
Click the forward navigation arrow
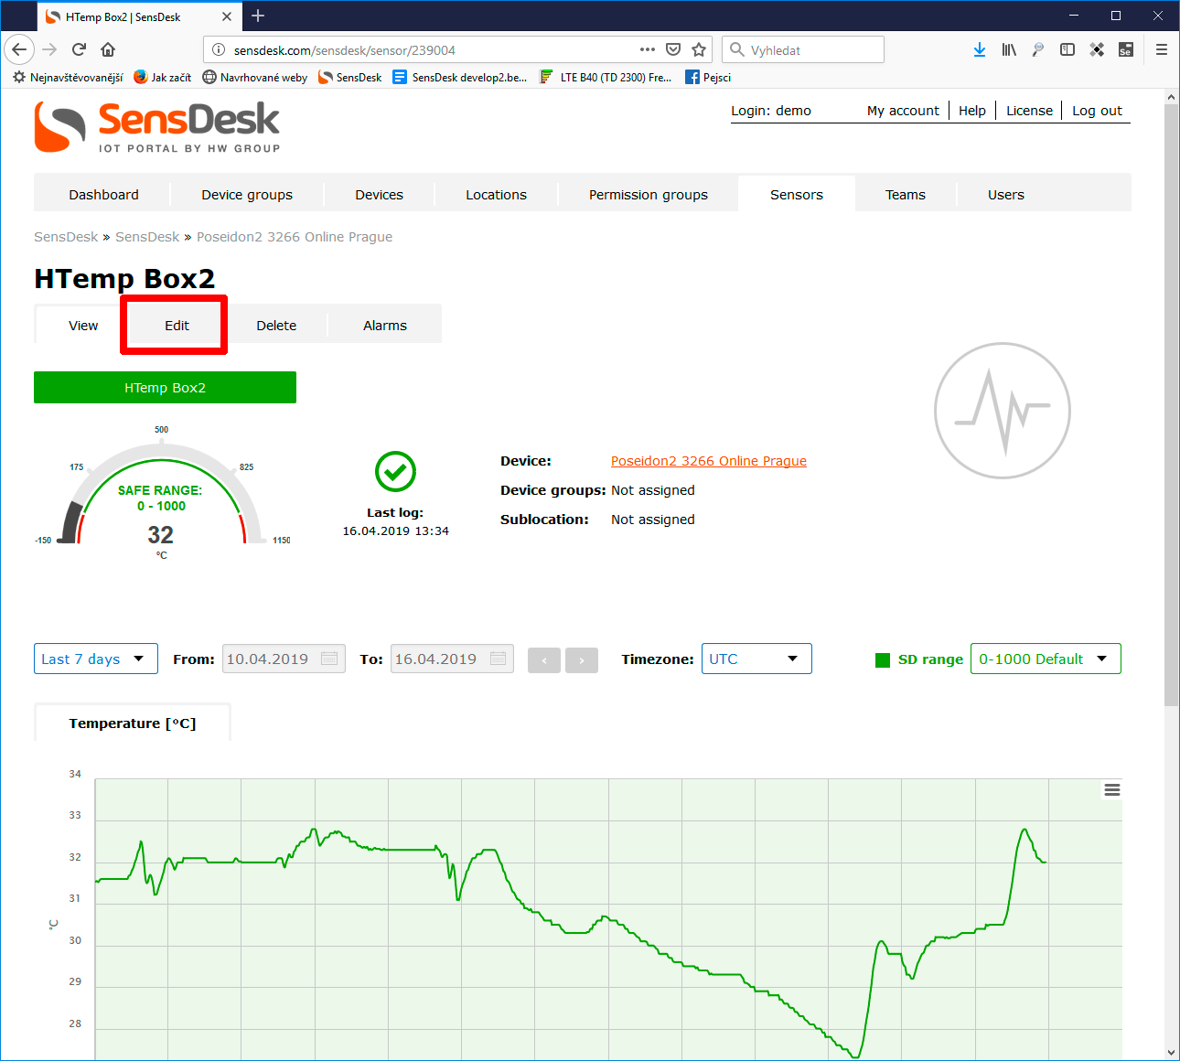coord(49,49)
